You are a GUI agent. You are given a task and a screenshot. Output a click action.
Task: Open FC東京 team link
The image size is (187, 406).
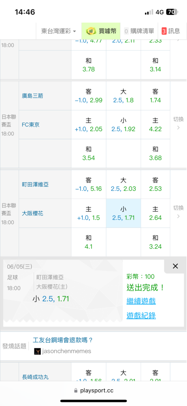pyautogui.click(x=31, y=125)
